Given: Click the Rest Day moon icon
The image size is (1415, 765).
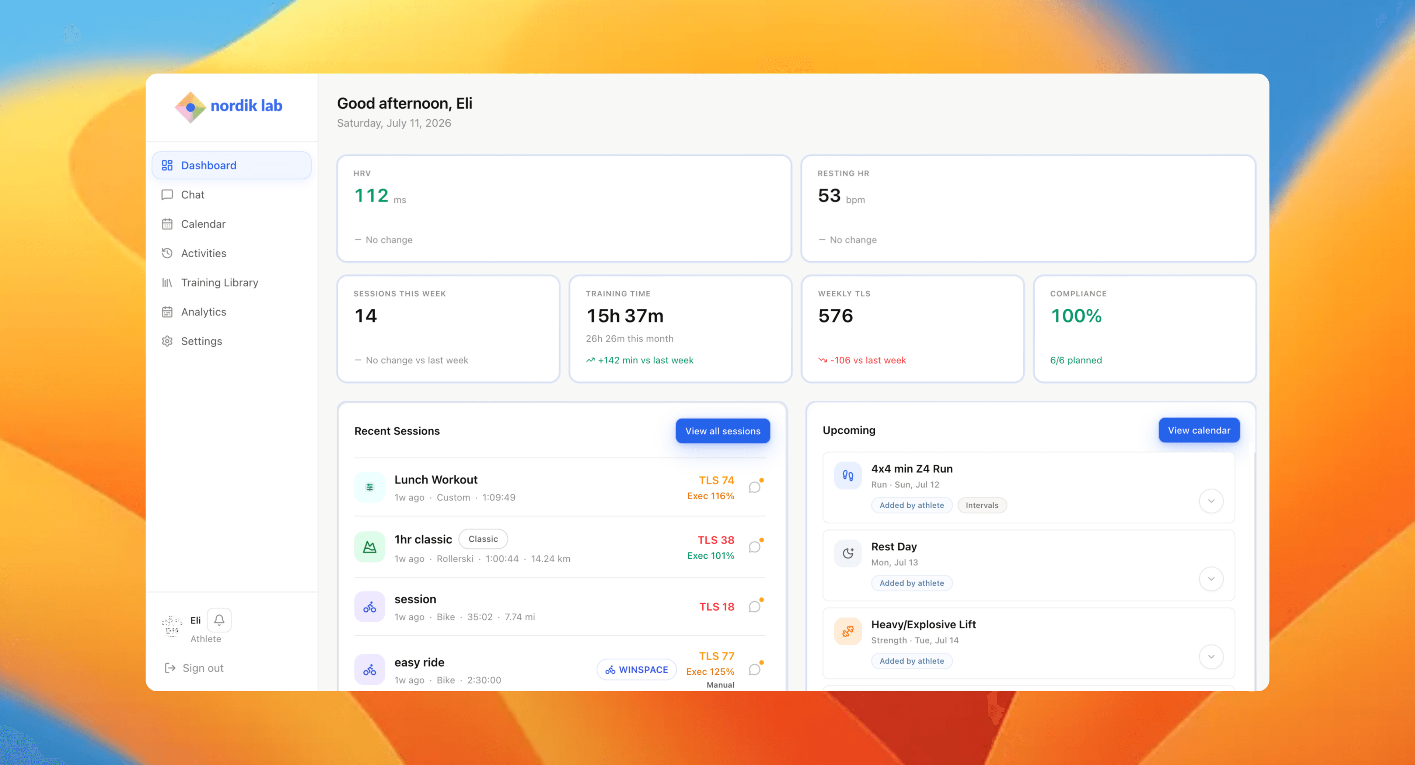Looking at the screenshot, I should pyautogui.click(x=848, y=553).
